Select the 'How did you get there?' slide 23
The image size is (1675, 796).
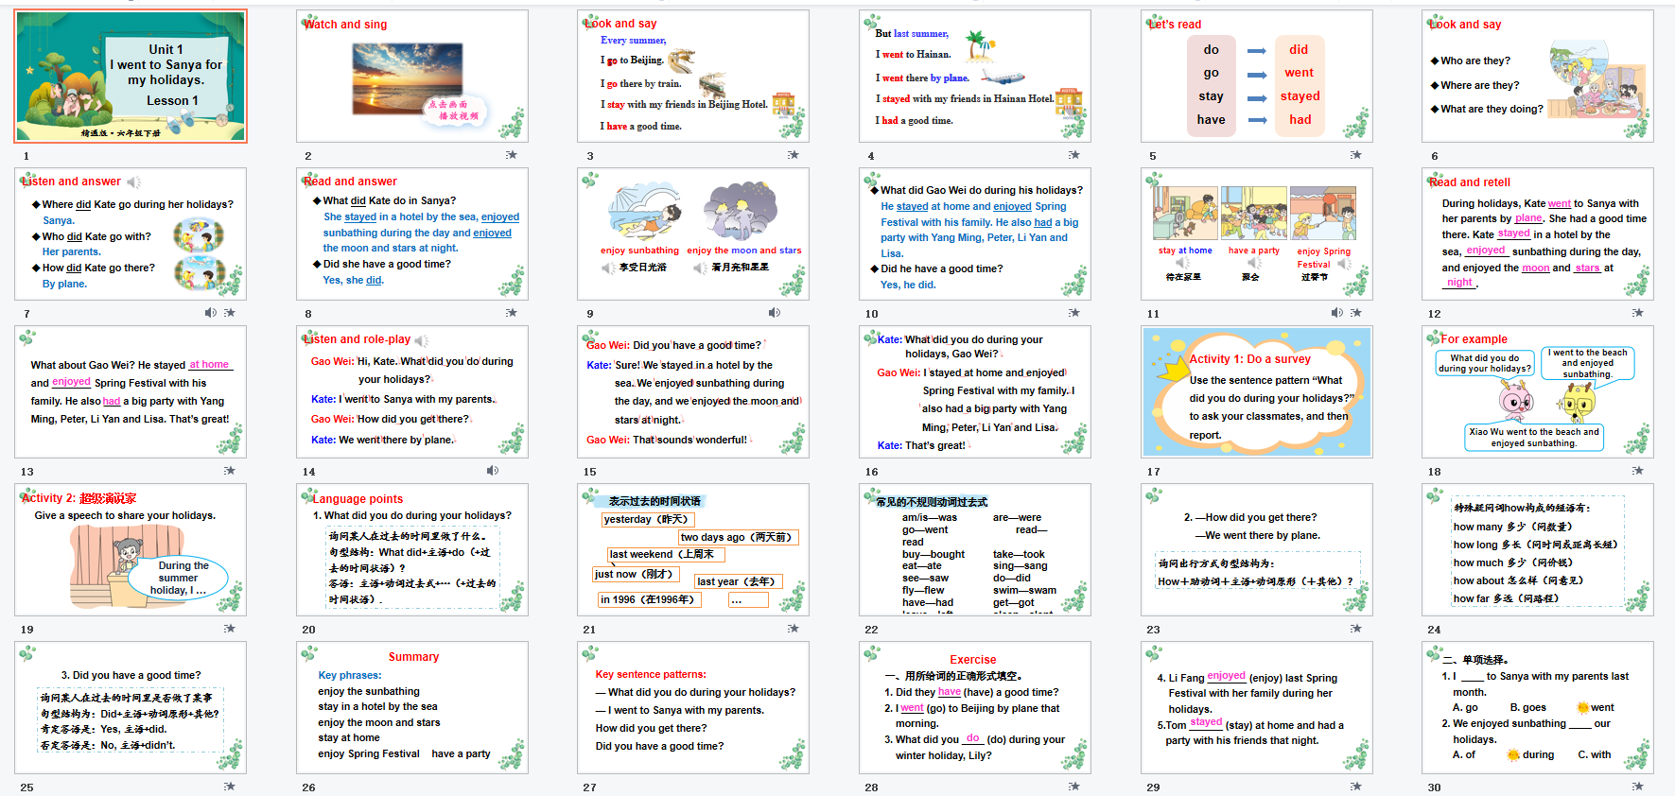(x=1257, y=550)
